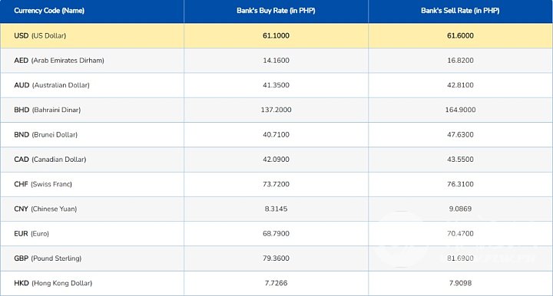Click EUR buy rate 68.7900
The width and height of the screenshot is (553, 296).
(276, 234)
